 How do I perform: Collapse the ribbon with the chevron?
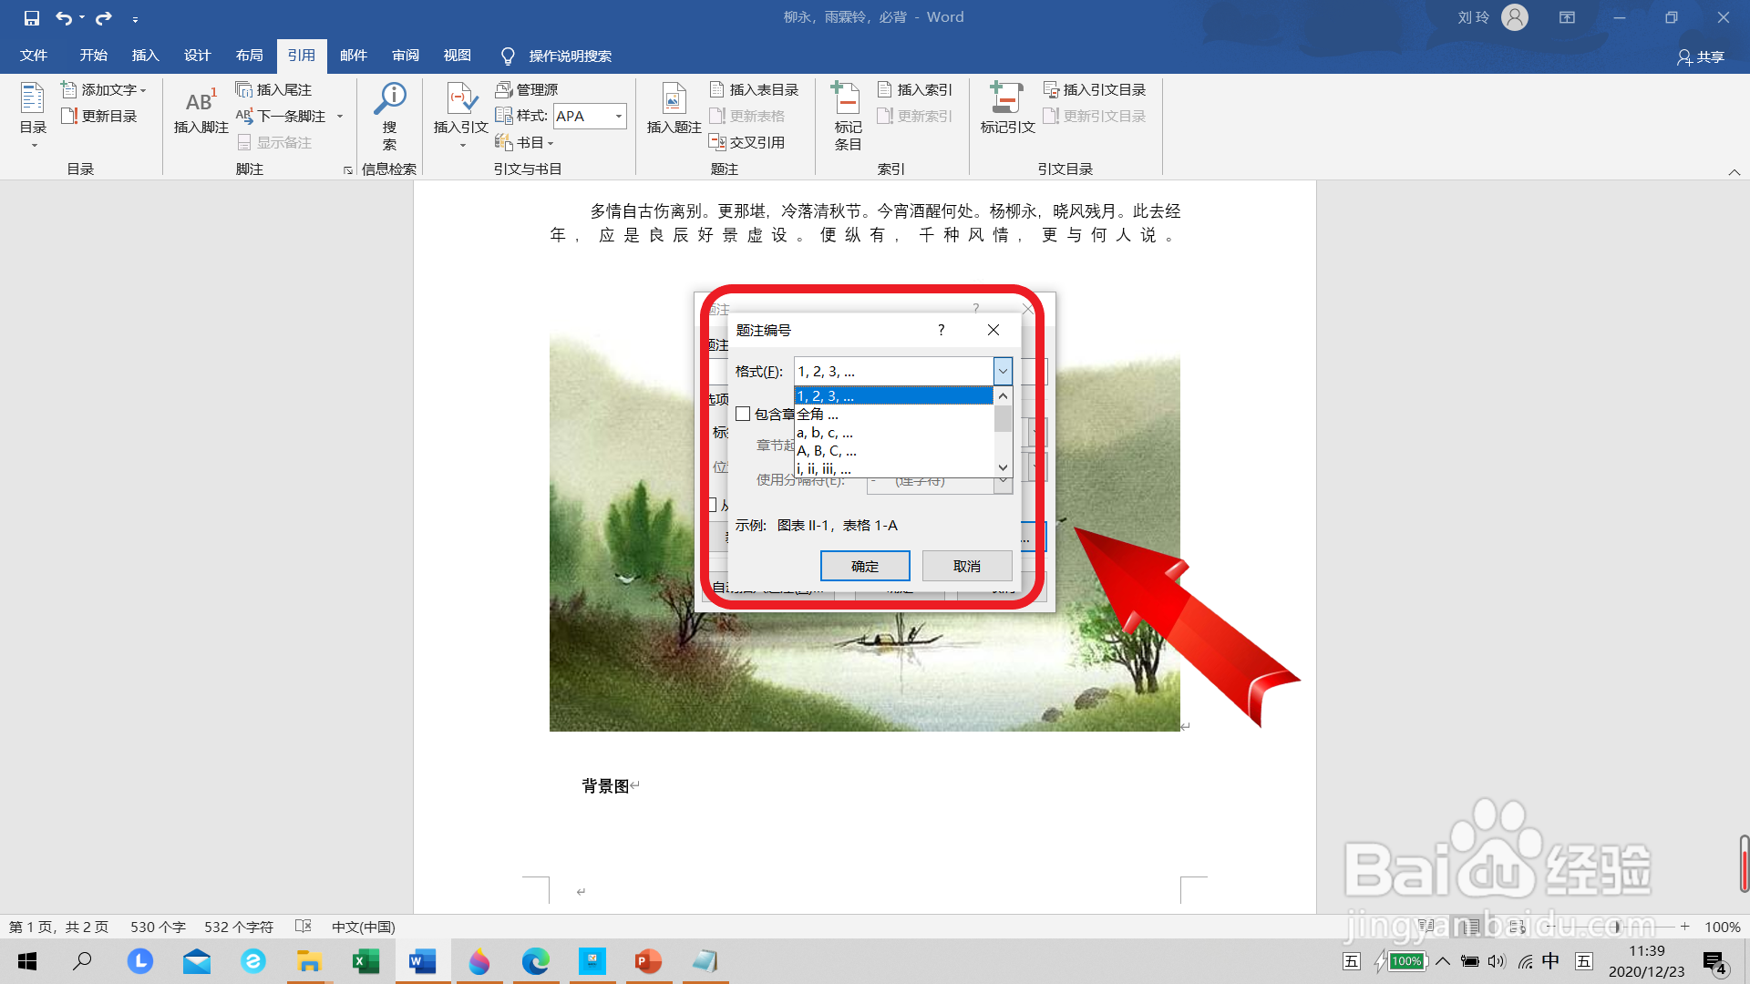[1735, 172]
